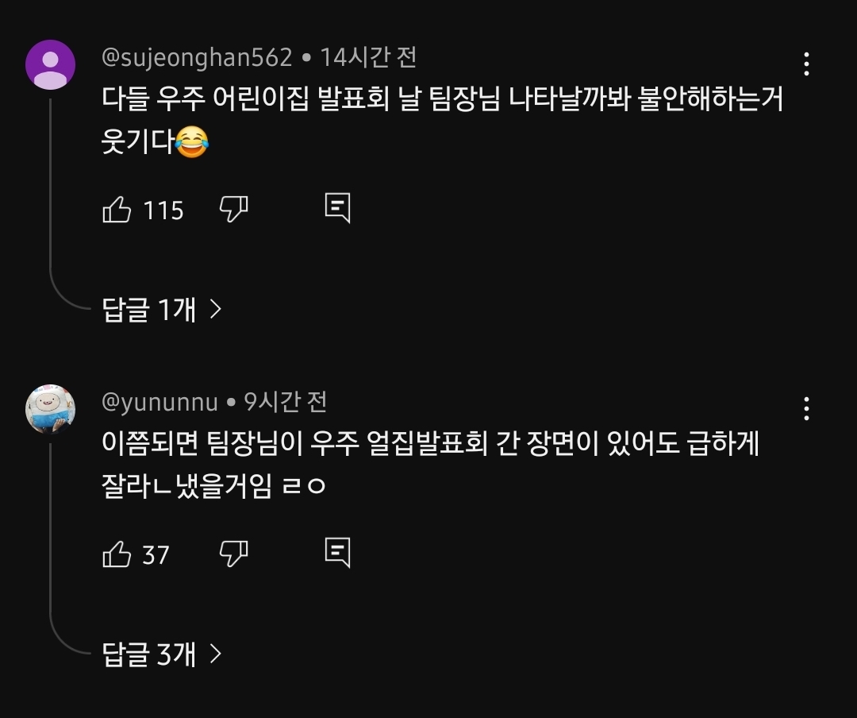Tap the 115 like count

point(163,210)
